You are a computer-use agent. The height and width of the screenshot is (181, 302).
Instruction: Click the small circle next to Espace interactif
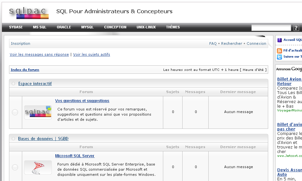coord(14,84)
